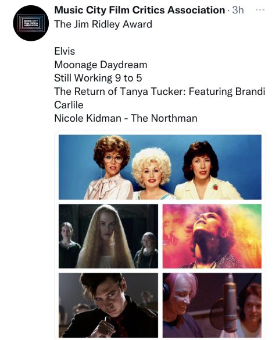Click the curly blonde hair in top photo
The width and height of the screenshot is (279, 340).
click(x=152, y=161)
